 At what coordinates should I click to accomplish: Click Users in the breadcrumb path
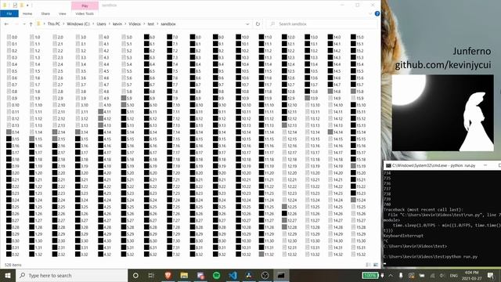[101, 24]
